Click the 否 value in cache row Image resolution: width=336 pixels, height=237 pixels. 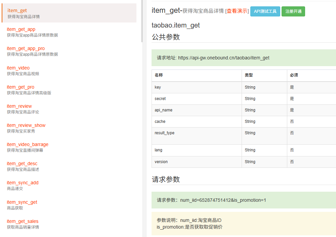[292, 122]
